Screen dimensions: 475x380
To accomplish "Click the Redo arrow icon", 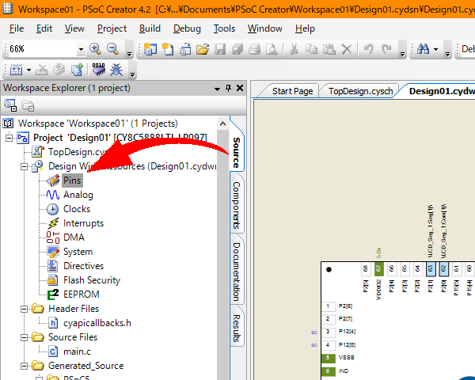I will [x=386, y=48].
